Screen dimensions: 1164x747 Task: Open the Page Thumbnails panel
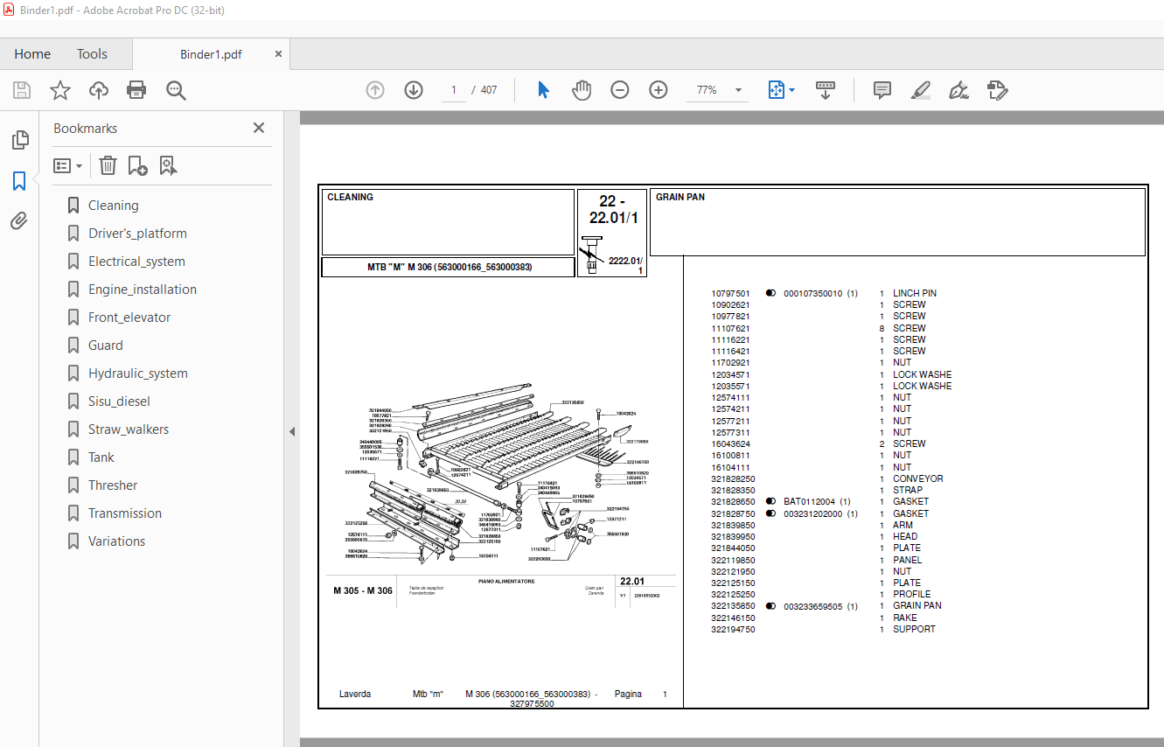pos(19,140)
